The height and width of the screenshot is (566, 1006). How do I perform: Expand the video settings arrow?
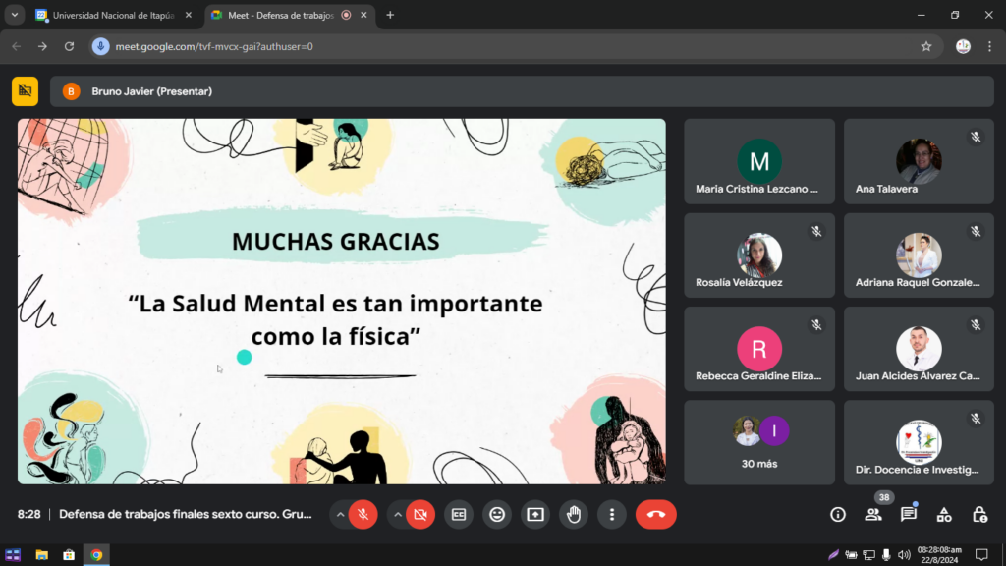click(398, 514)
